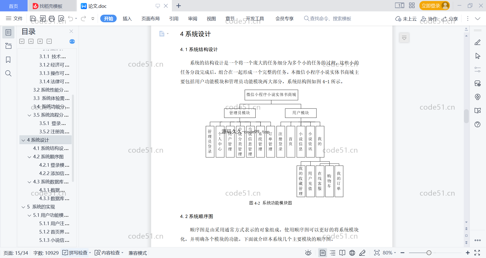Screen dimensions: 486x258
Task: Collapse the '4 系统设计' outline node
Action: click(23, 140)
